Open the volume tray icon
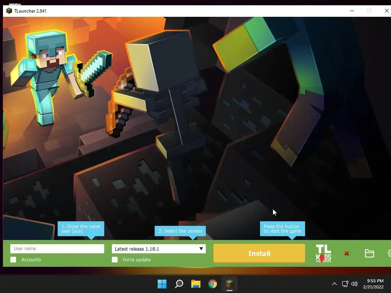Screen dimensions: 391x293 [x=354, y=284]
